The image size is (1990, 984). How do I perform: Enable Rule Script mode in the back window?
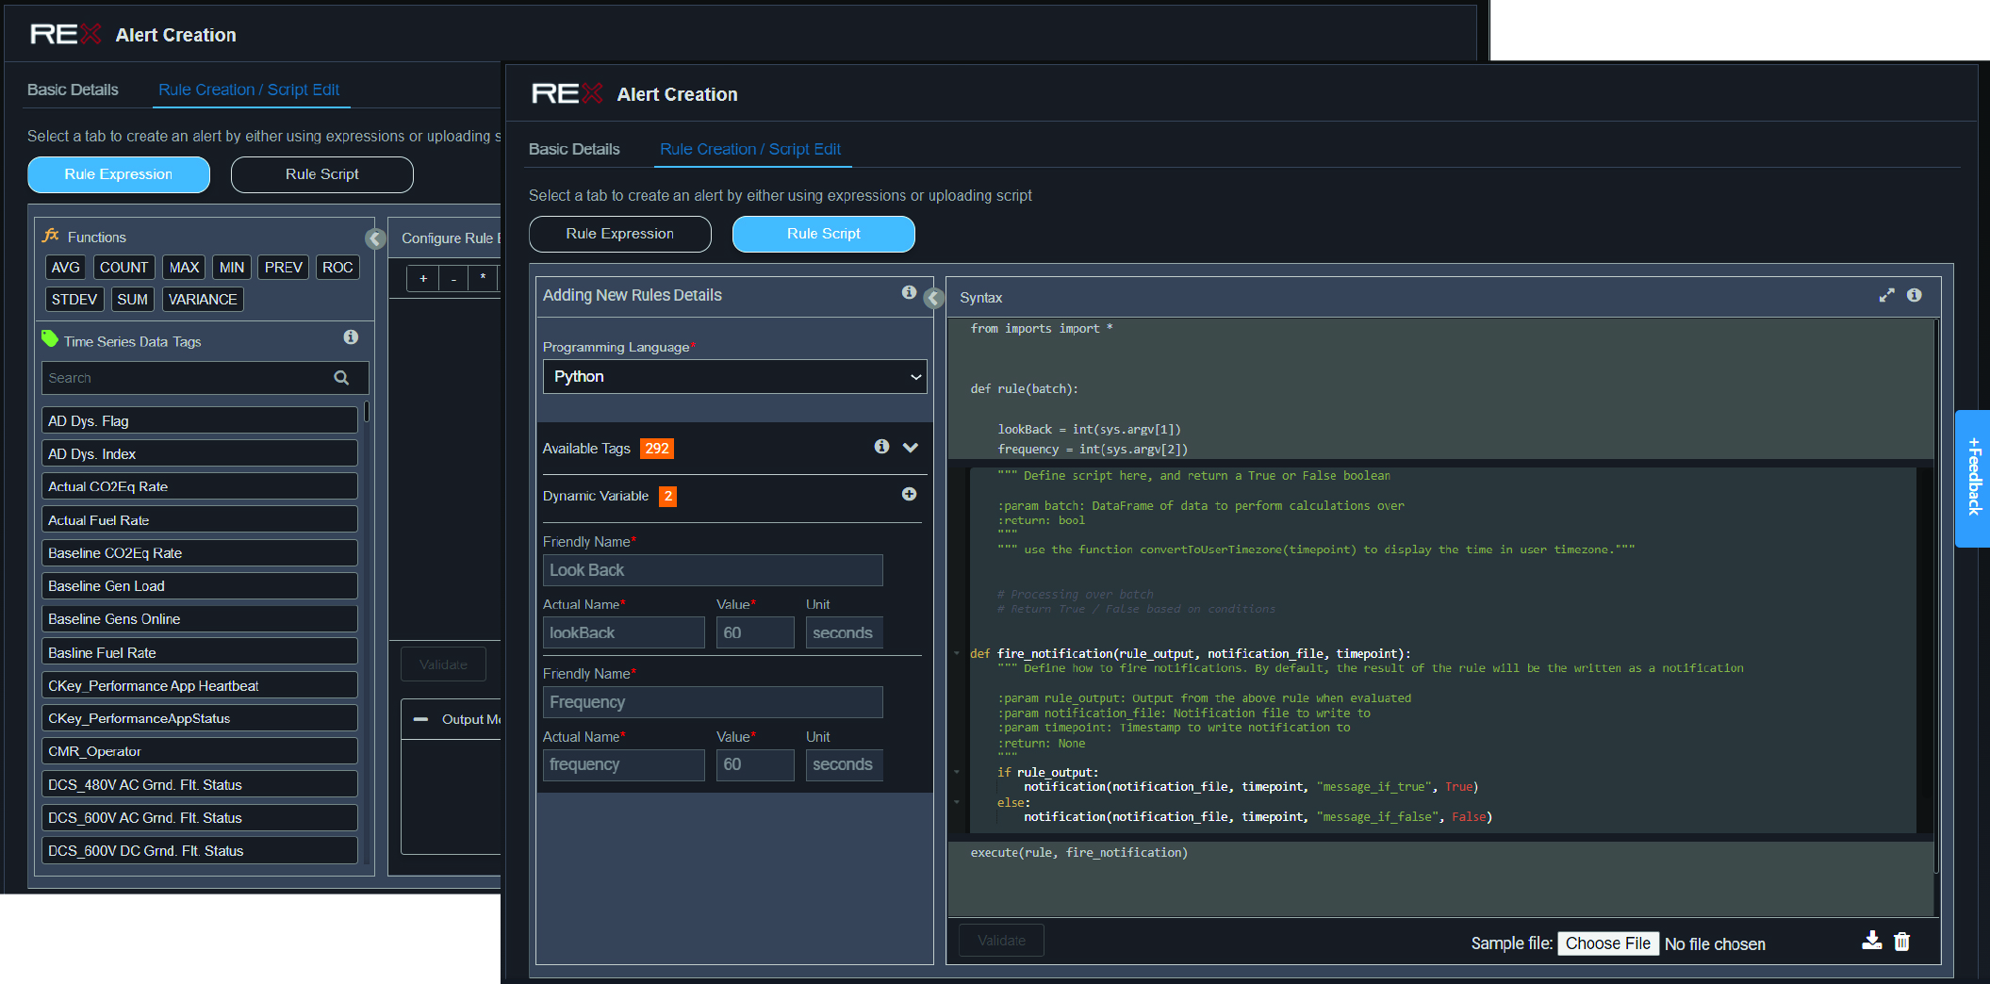[321, 174]
